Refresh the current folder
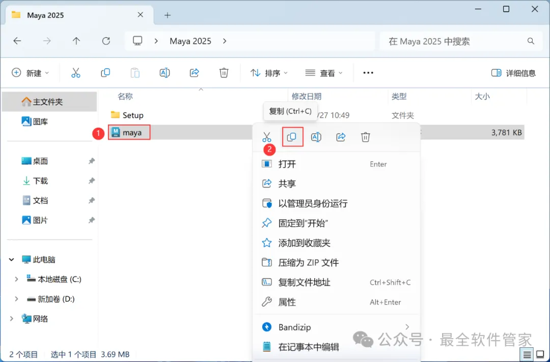 pos(106,41)
